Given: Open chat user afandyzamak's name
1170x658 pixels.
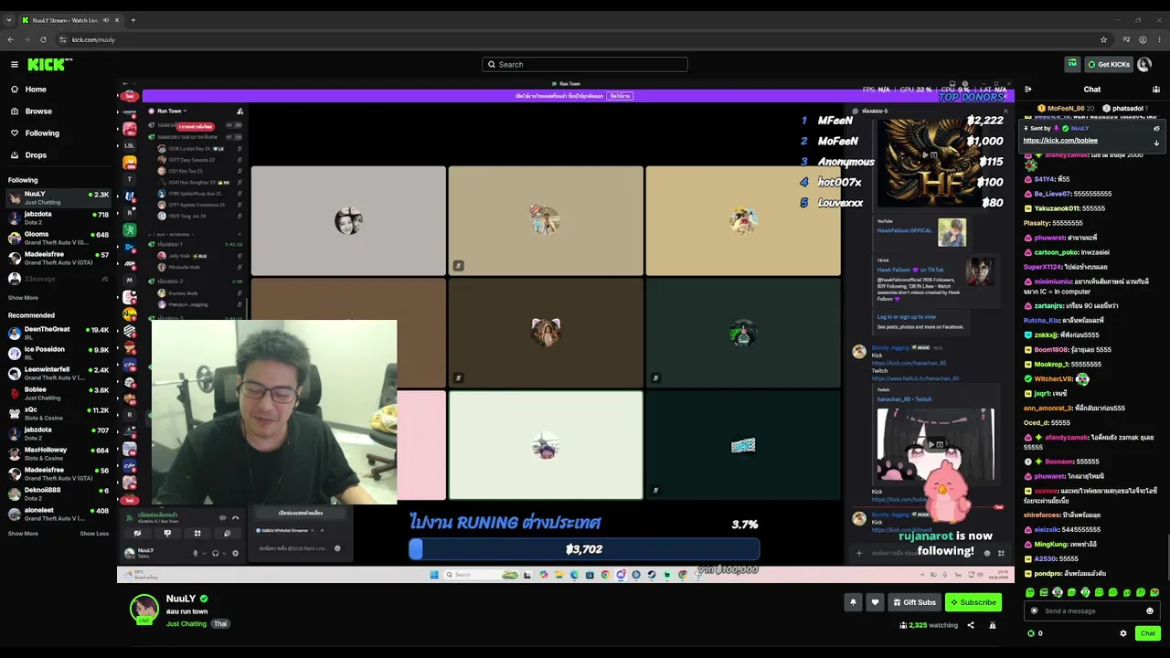Looking at the screenshot, I should (1066, 438).
